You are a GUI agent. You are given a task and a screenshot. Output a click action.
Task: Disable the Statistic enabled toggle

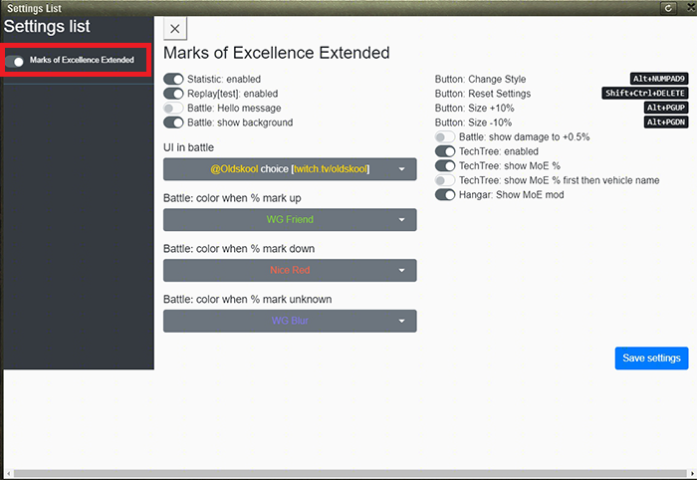pos(173,79)
